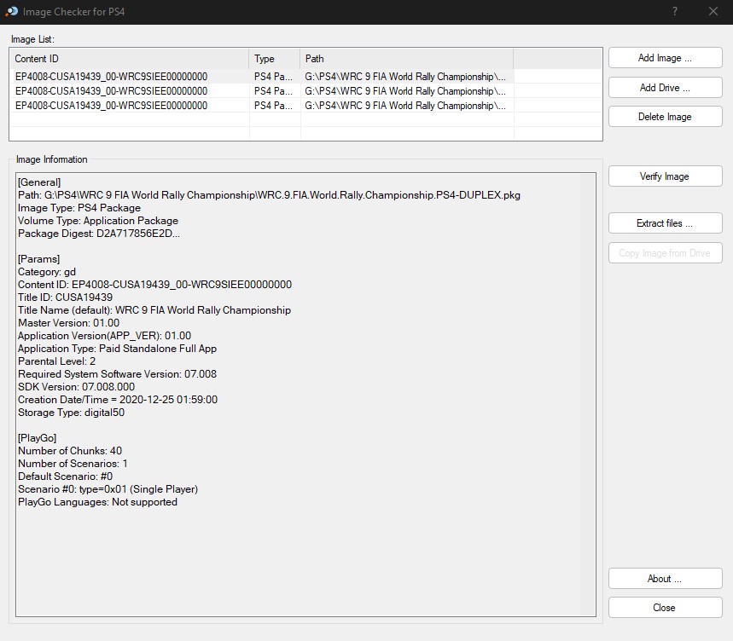
Task: Click the Path column header
Action: click(407, 59)
